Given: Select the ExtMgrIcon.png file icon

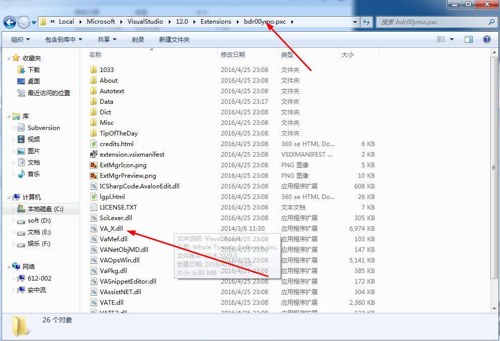Looking at the screenshot, I should pyautogui.click(x=93, y=165).
